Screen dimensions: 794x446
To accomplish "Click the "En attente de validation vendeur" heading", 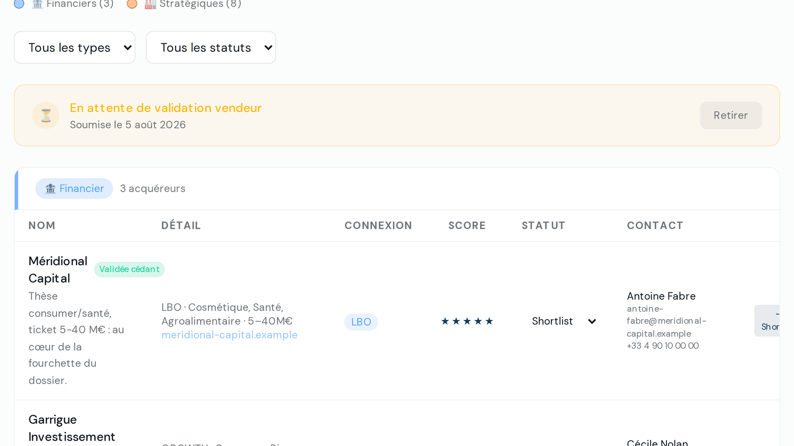I will pyautogui.click(x=166, y=108).
